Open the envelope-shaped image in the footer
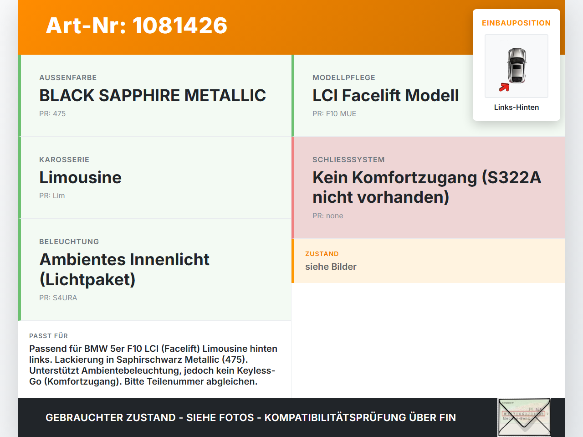583x437 pixels. pos(525,417)
